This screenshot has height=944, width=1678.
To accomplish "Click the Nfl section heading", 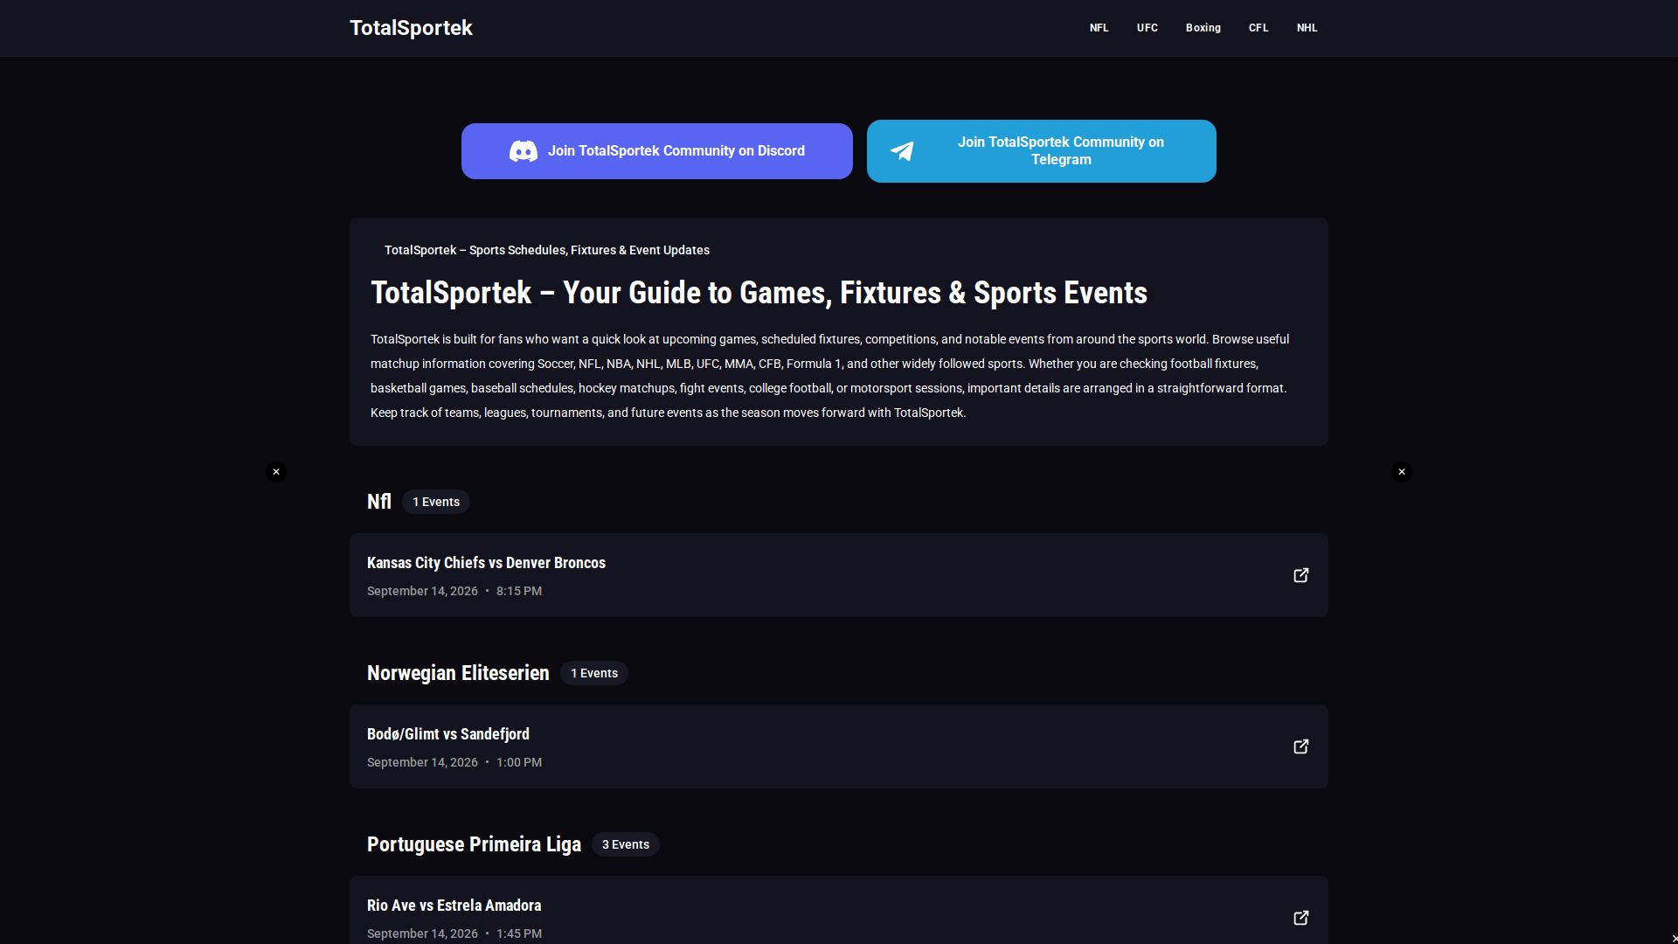I will (379, 502).
